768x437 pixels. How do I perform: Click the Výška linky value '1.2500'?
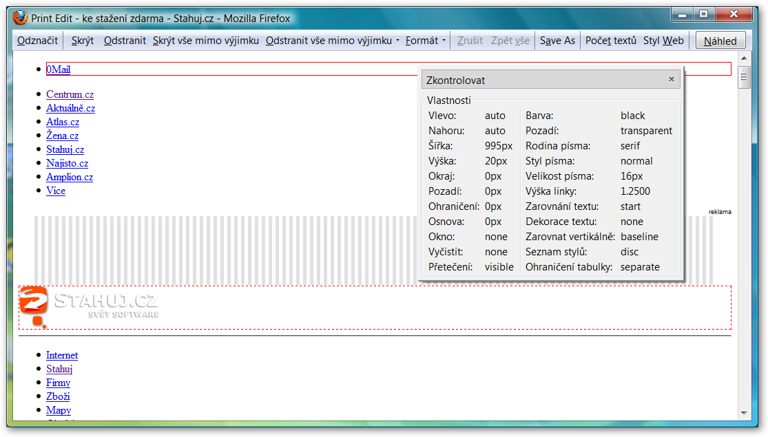635,191
